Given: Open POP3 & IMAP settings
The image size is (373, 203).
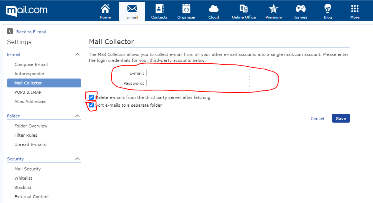Looking at the screenshot, I should pos(28,92).
